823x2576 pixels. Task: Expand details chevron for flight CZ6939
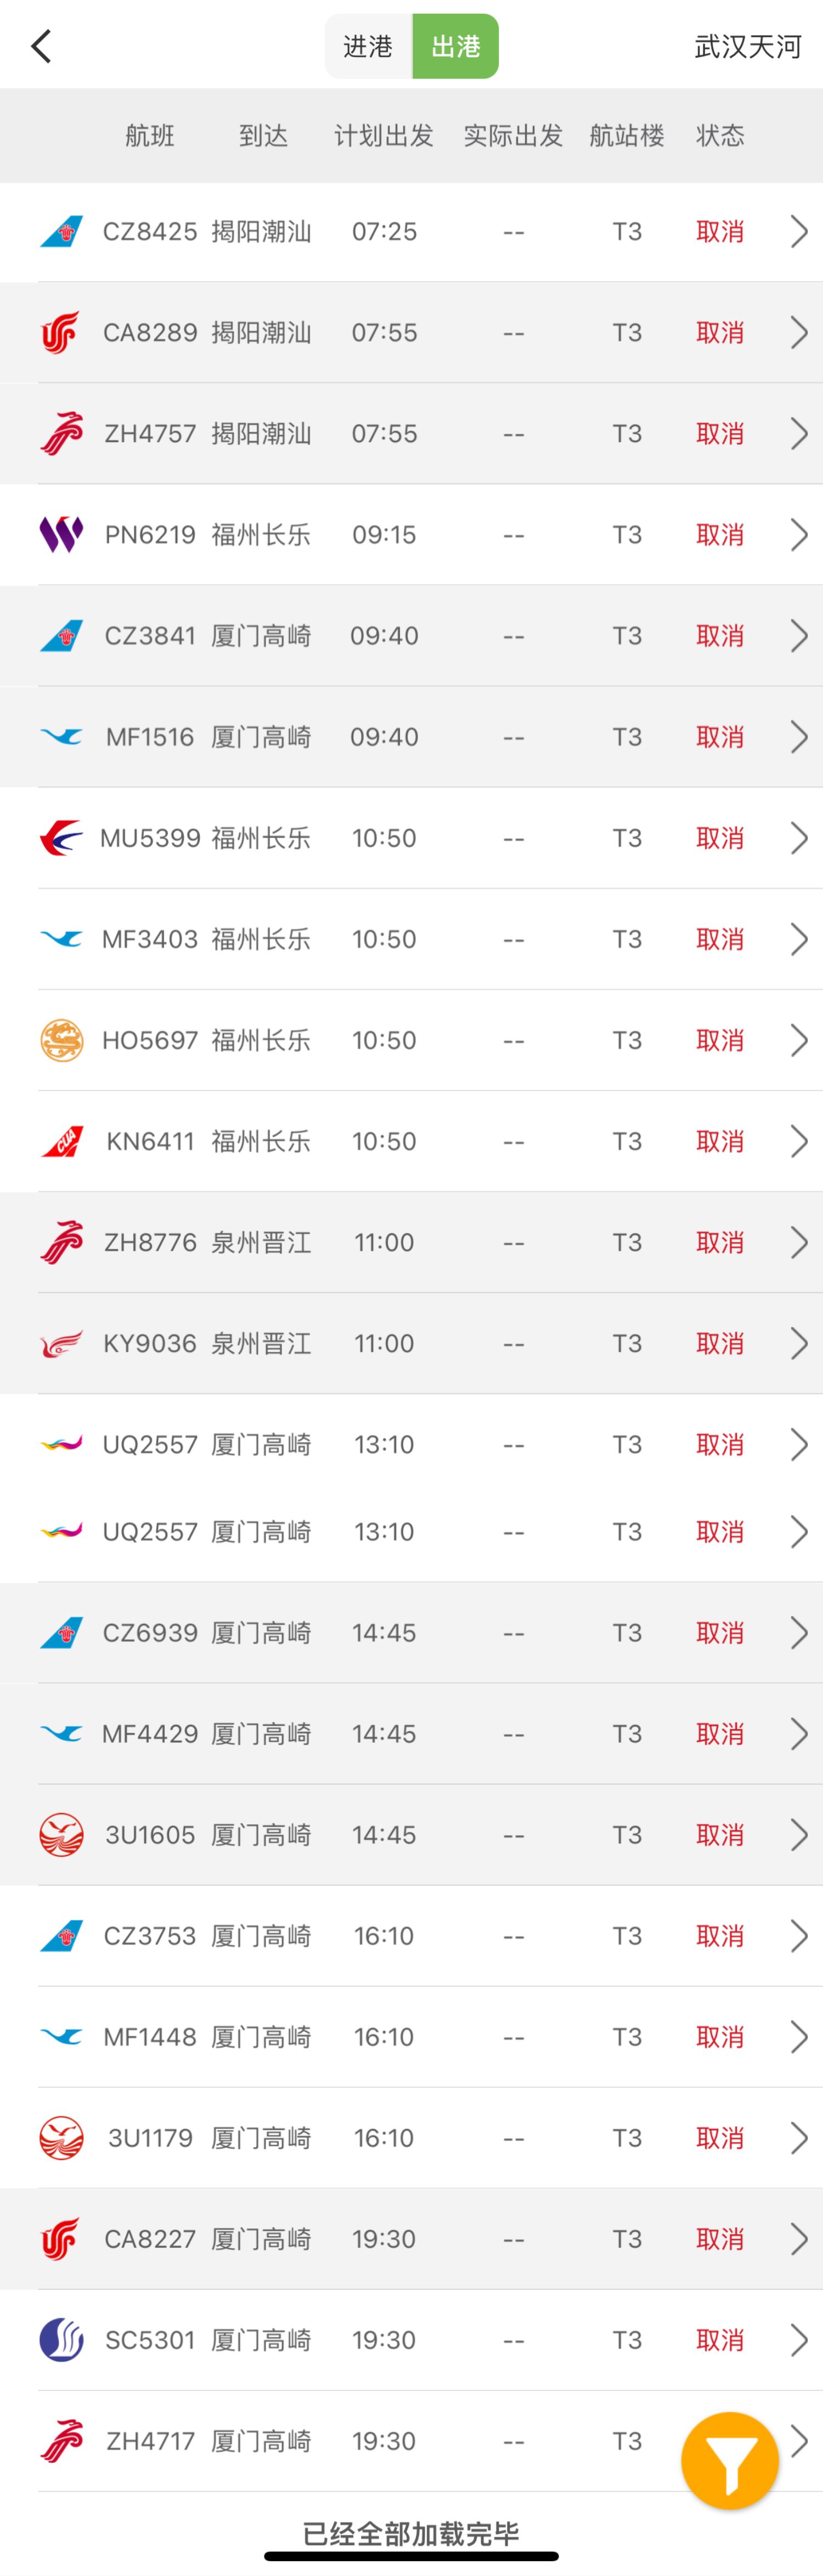tap(799, 1633)
